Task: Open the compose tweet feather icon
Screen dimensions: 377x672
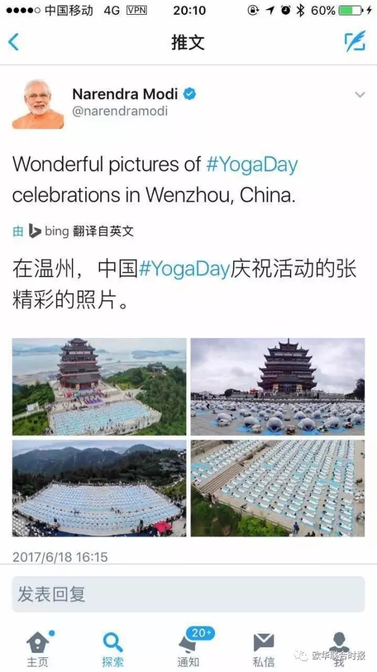Action: pyautogui.click(x=355, y=41)
